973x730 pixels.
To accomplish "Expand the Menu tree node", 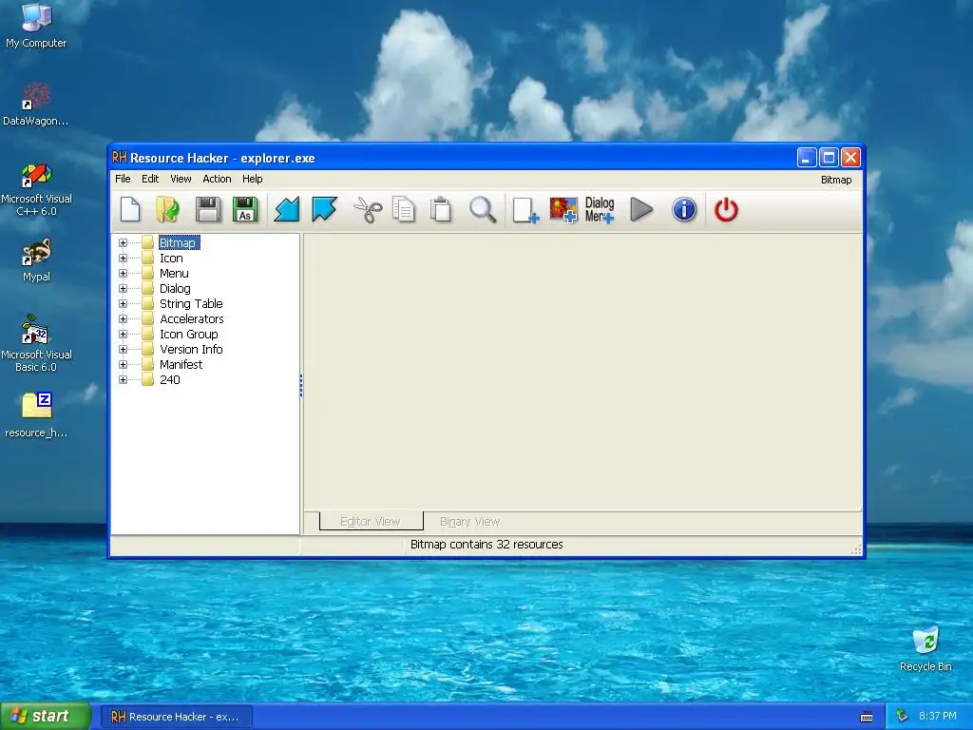I will coord(123,273).
